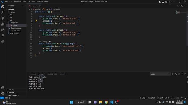Toggle the Panel layout icon

pyautogui.click(x=163, y=2)
